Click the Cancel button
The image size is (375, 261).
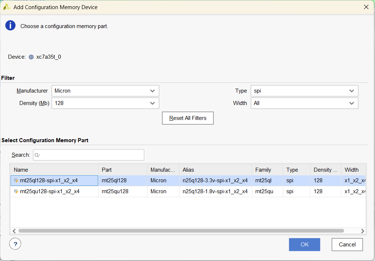click(x=347, y=245)
